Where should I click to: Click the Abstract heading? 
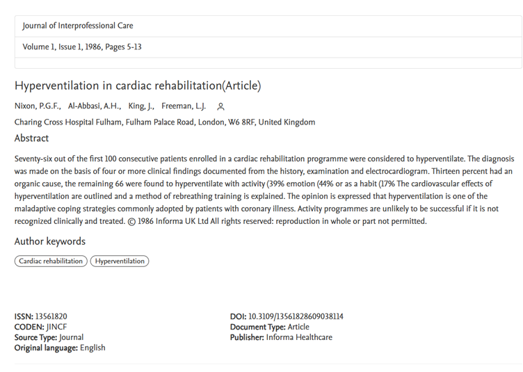pyautogui.click(x=31, y=138)
